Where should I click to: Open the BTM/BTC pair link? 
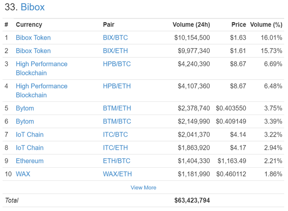[x=117, y=121]
